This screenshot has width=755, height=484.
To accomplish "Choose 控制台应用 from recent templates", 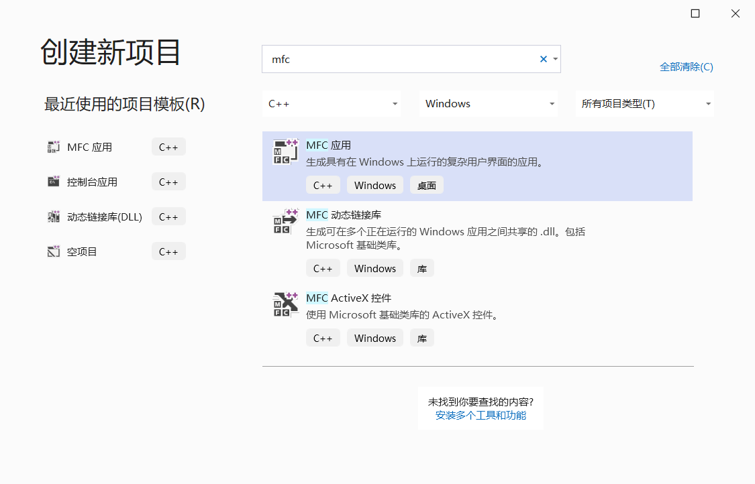I will coord(92,182).
